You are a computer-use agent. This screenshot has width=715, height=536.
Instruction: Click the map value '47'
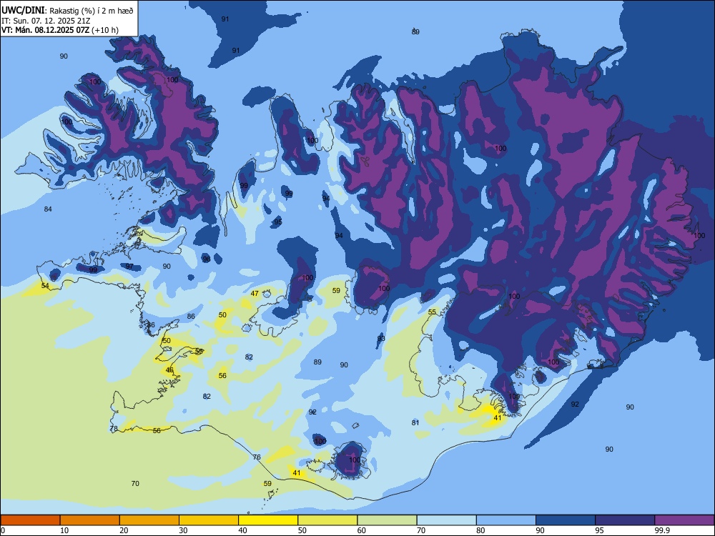[x=255, y=294]
